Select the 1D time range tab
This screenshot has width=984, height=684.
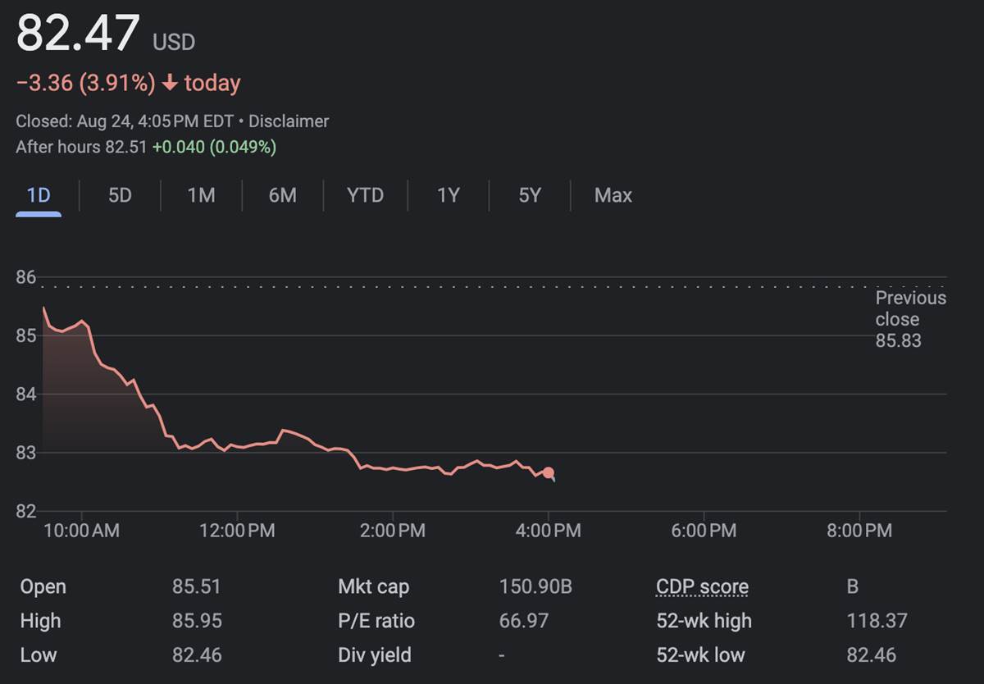39,195
